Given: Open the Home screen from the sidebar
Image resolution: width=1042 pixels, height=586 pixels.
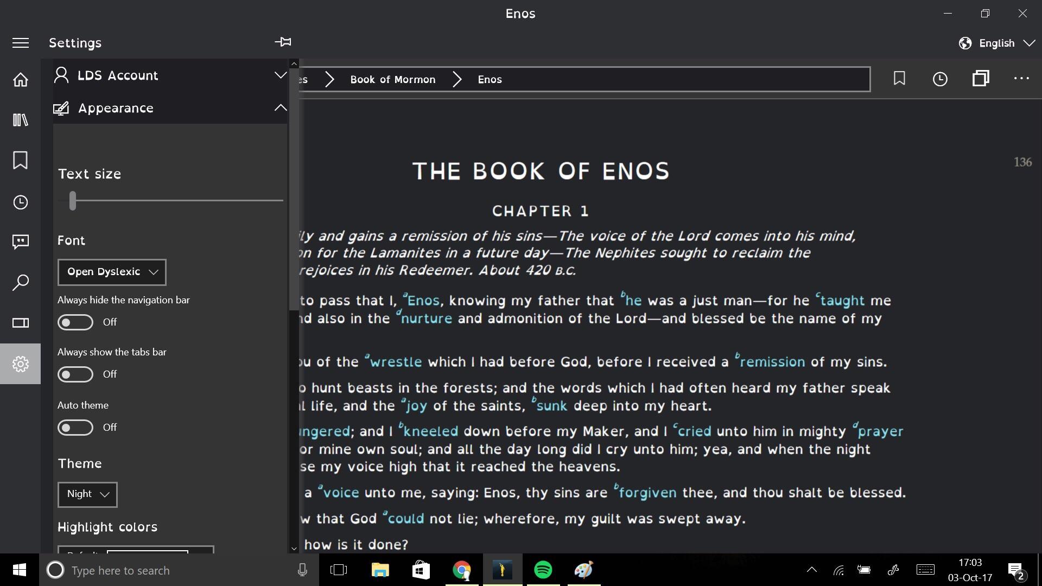Looking at the screenshot, I should [x=21, y=80].
